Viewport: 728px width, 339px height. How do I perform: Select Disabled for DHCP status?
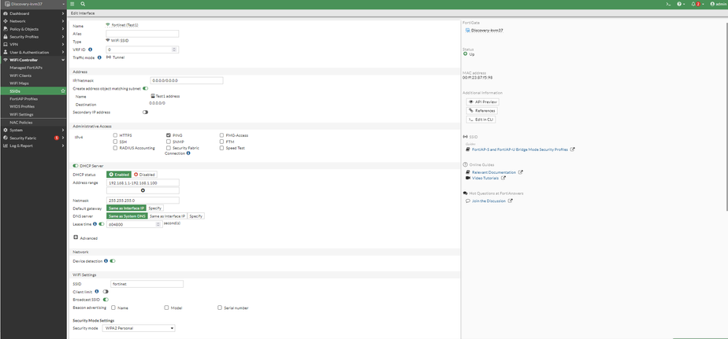(144, 175)
